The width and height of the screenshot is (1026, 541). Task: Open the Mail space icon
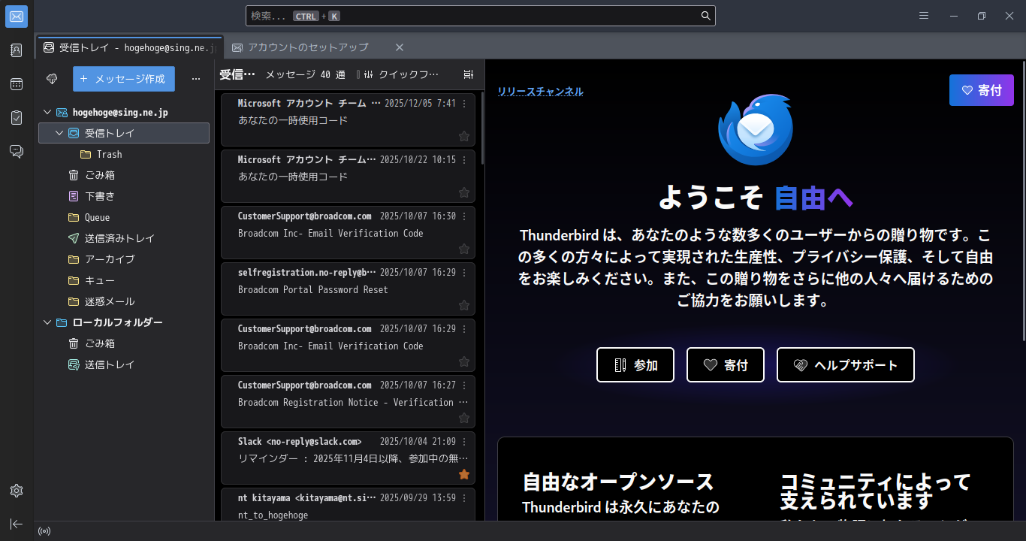tap(17, 17)
